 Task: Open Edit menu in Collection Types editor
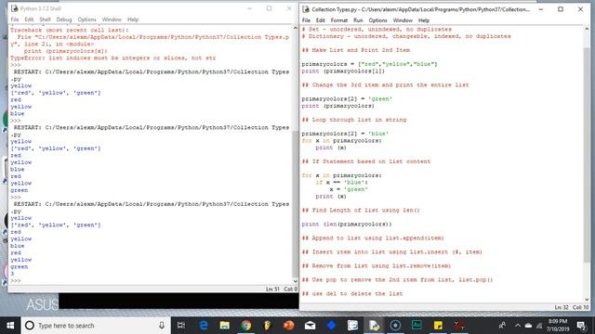[x=320, y=20]
